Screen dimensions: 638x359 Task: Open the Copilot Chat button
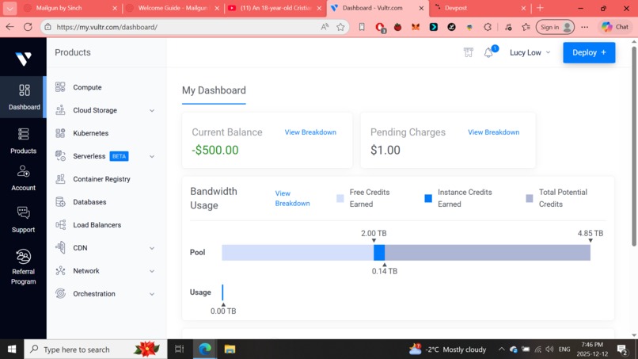[615, 27]
